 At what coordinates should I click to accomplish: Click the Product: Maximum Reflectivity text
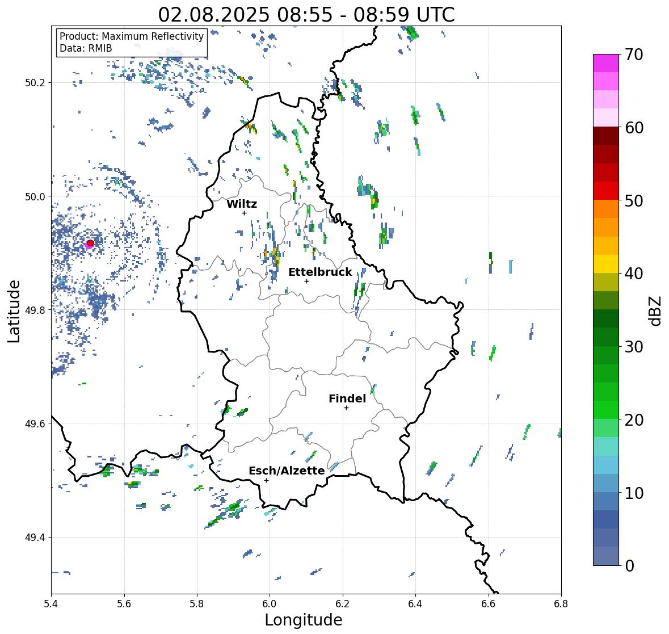pos(132,36)
